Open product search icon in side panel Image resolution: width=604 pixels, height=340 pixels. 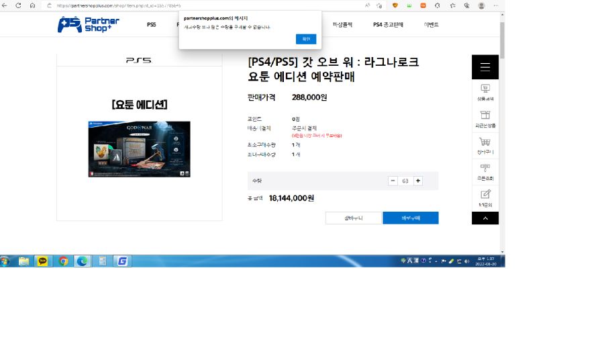coord(485,93)
